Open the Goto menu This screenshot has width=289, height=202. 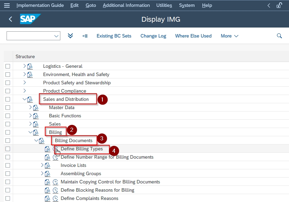coord(91,5)
